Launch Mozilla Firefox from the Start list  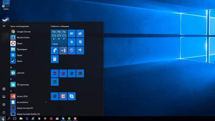(x=28, y=37)
